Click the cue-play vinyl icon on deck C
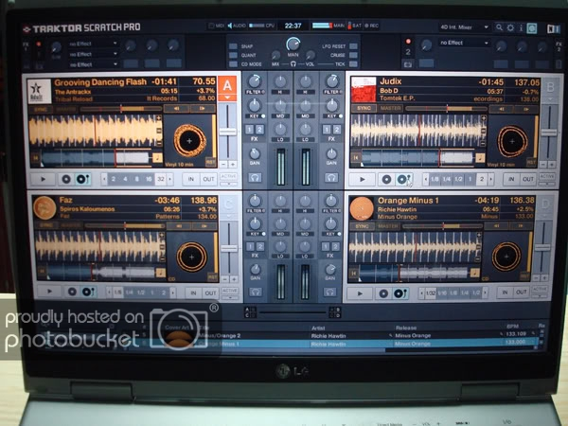Image resolution: width=568 pixels, height=426 pixels. coord(88,292)
